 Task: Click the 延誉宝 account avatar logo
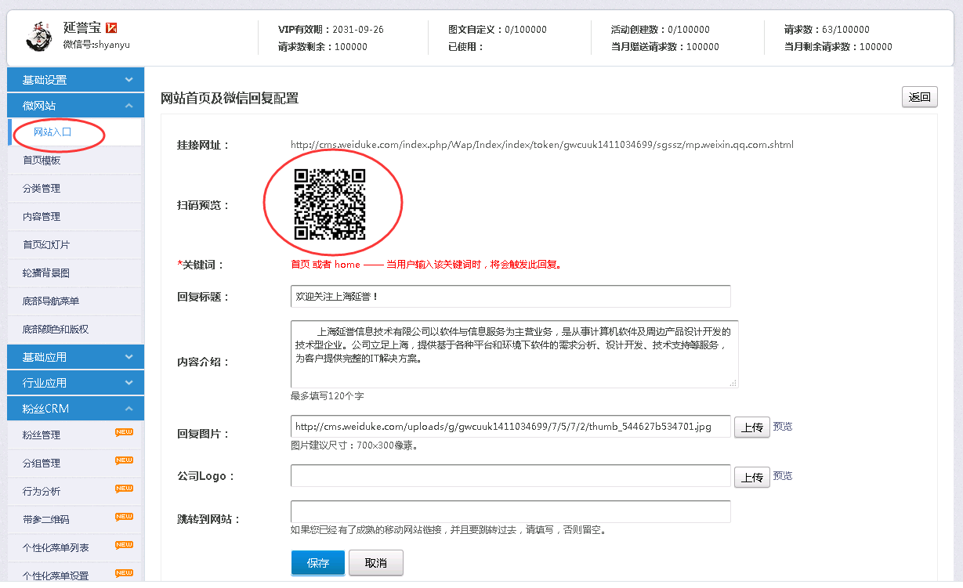(x=38, y=37)
